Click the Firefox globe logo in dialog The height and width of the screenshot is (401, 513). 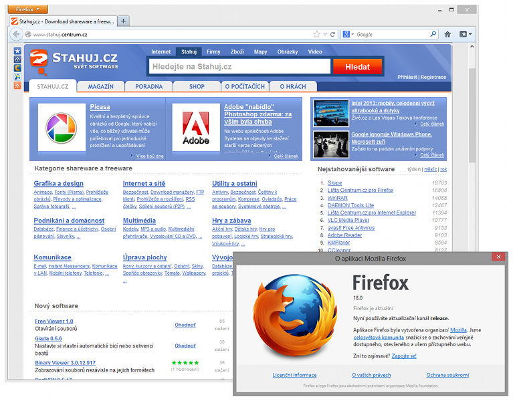coord(296,316)
